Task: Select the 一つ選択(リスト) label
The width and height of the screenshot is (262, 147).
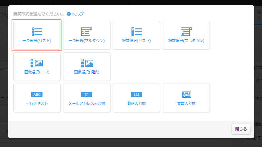Action: 37,41
